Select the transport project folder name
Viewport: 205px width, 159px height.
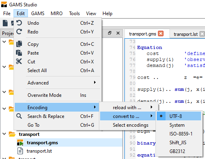click(29, 134)
